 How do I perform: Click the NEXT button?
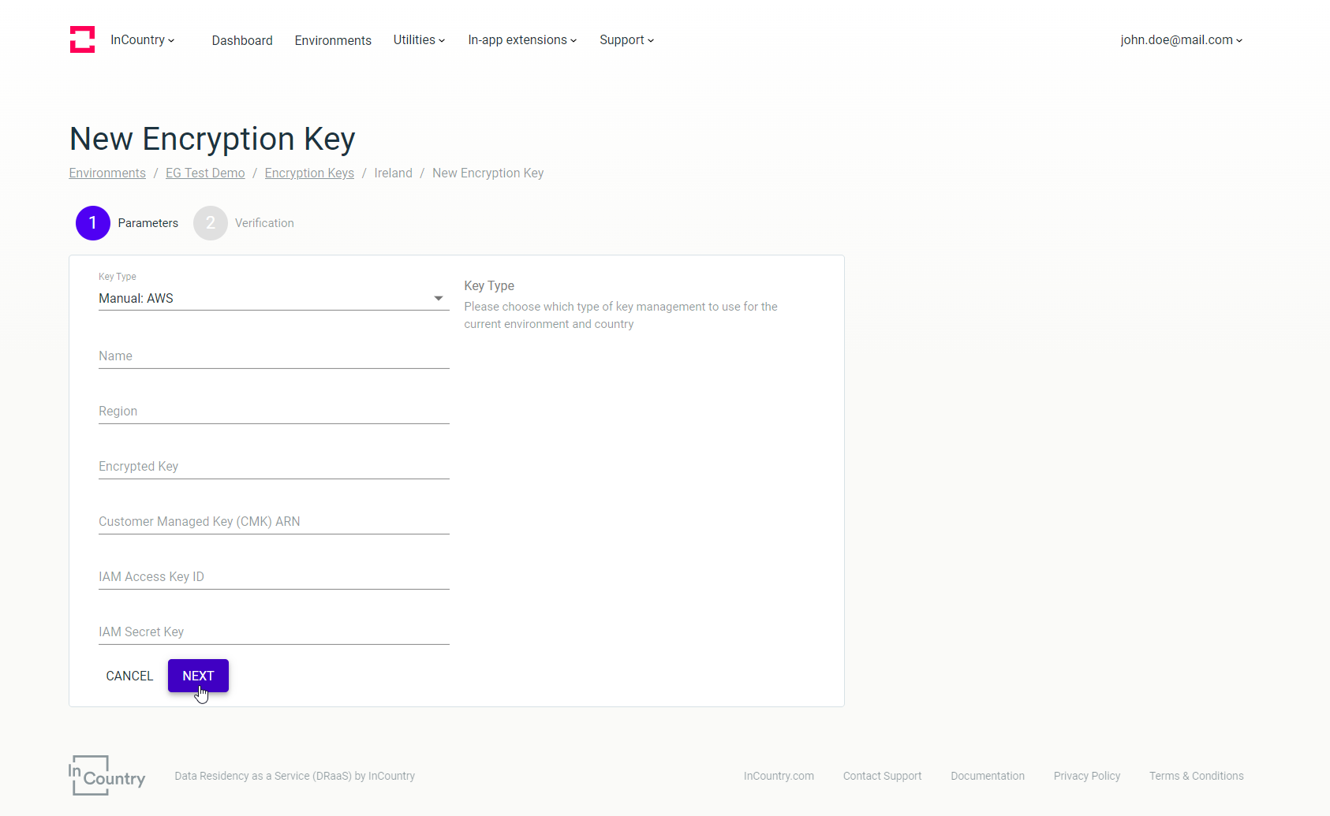[198, 676]
